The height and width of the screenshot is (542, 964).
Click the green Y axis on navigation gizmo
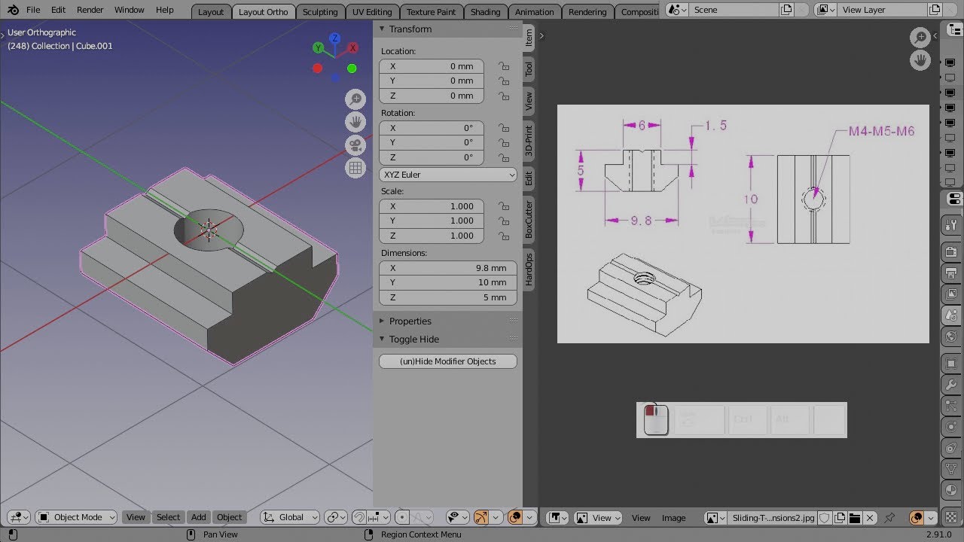pyautogui.click(x=319, y=48)
